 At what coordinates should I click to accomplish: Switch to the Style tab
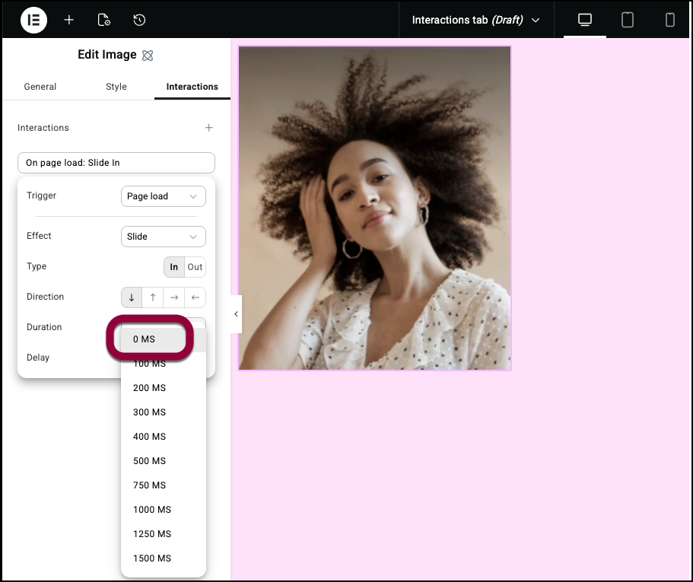click(116, 87)
